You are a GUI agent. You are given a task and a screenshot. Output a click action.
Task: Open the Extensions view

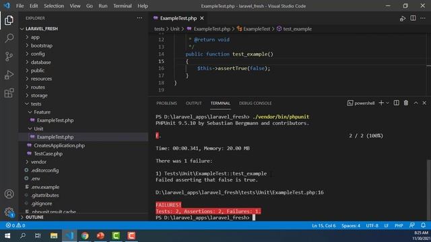[x=9, y=93]
